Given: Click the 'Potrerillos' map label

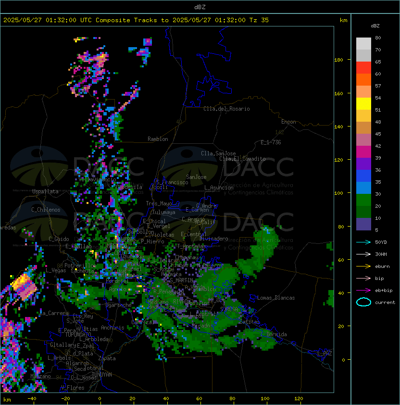Looking at the screenshot, I should pyautogui.click(x=80, y=266).
